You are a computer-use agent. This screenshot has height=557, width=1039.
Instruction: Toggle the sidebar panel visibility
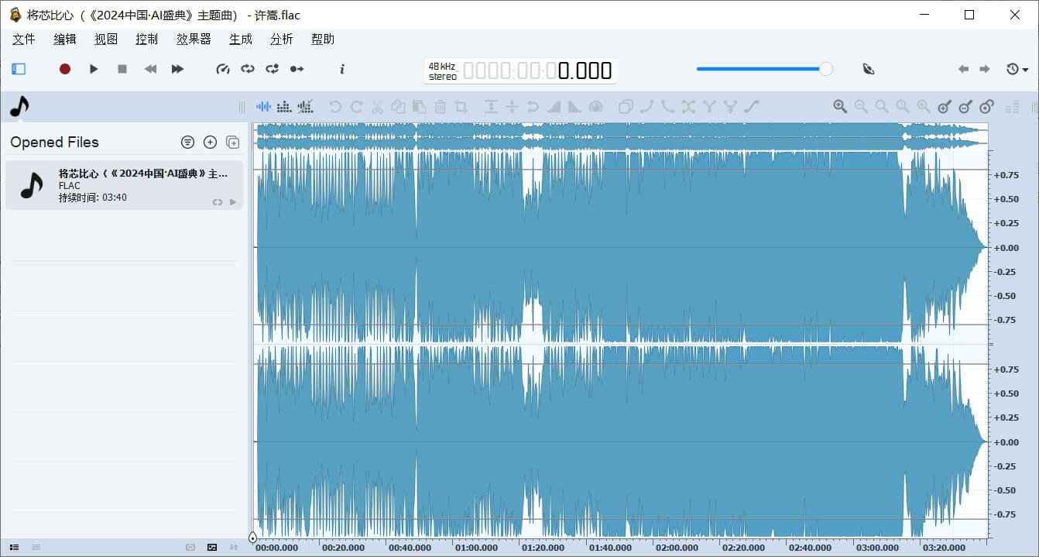(19, 69)
